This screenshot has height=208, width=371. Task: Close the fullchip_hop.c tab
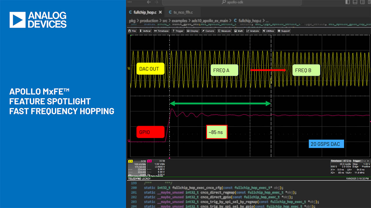click(161, 12)
